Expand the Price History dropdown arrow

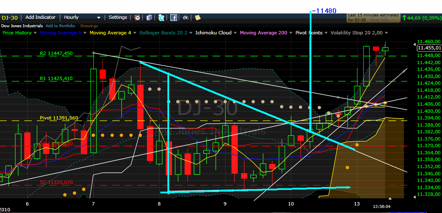35,33
